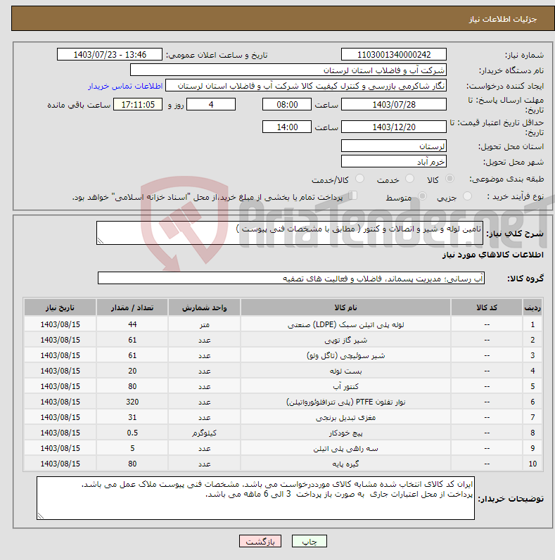
Task: Toggle the Islamic treasury payment checkbox
Action: click(353, 196)
